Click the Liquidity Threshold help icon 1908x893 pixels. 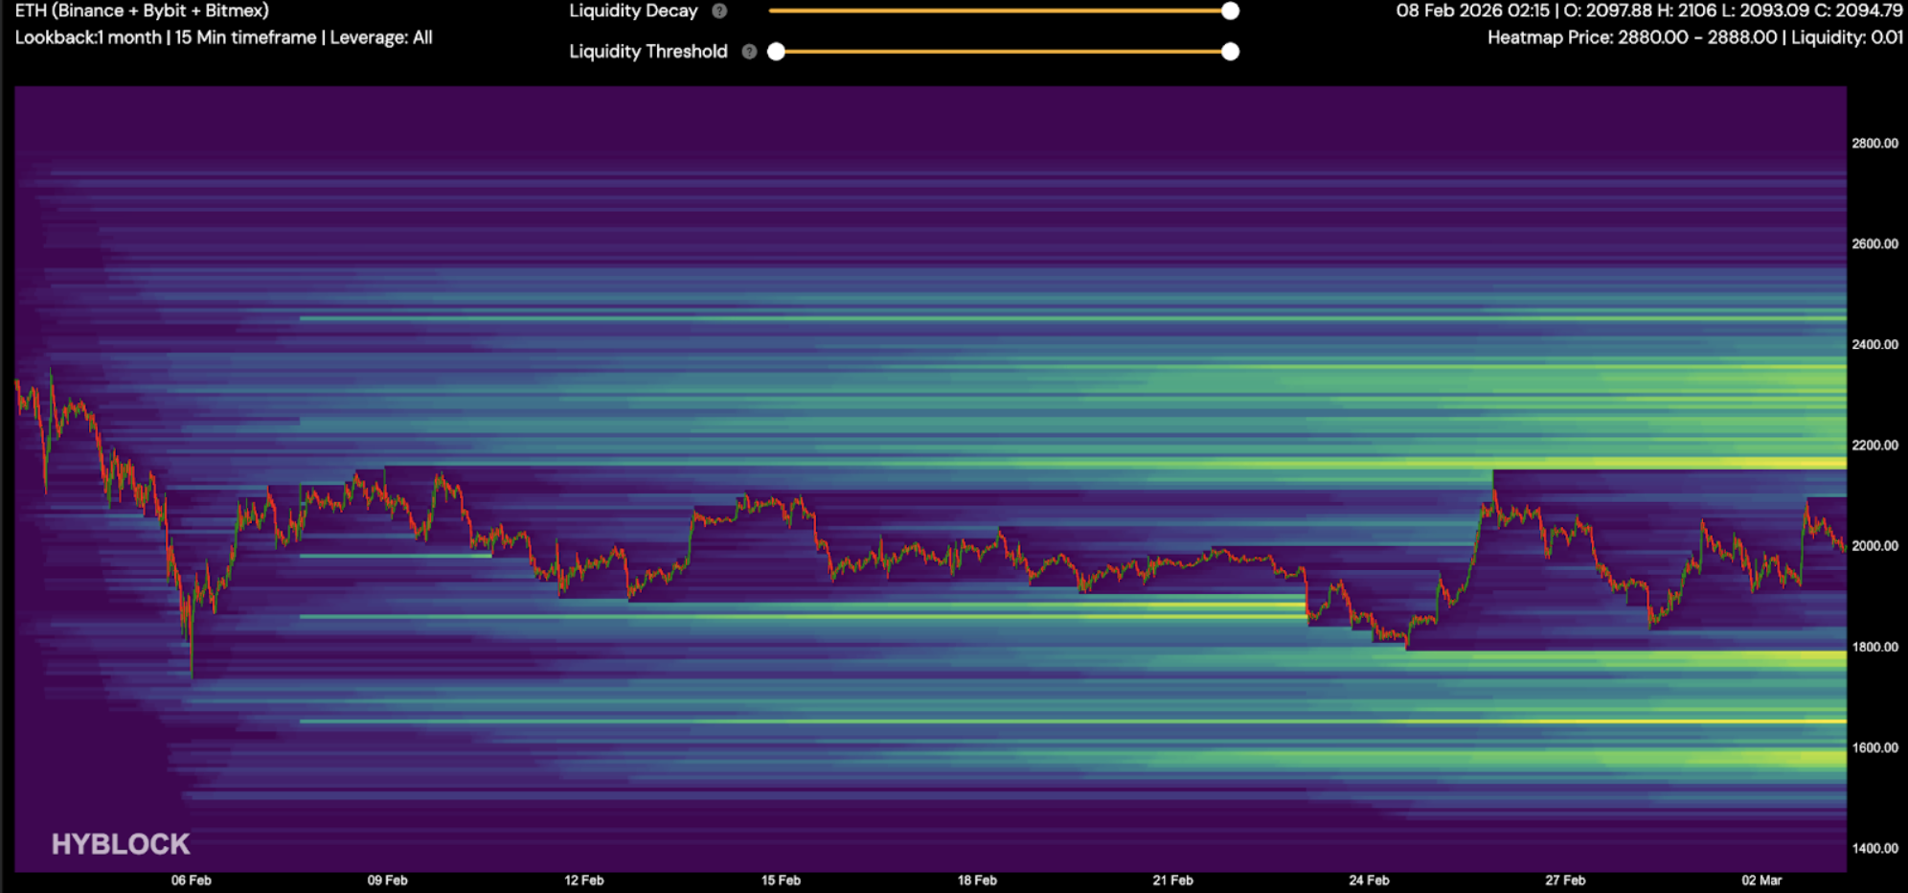point(749,52)
